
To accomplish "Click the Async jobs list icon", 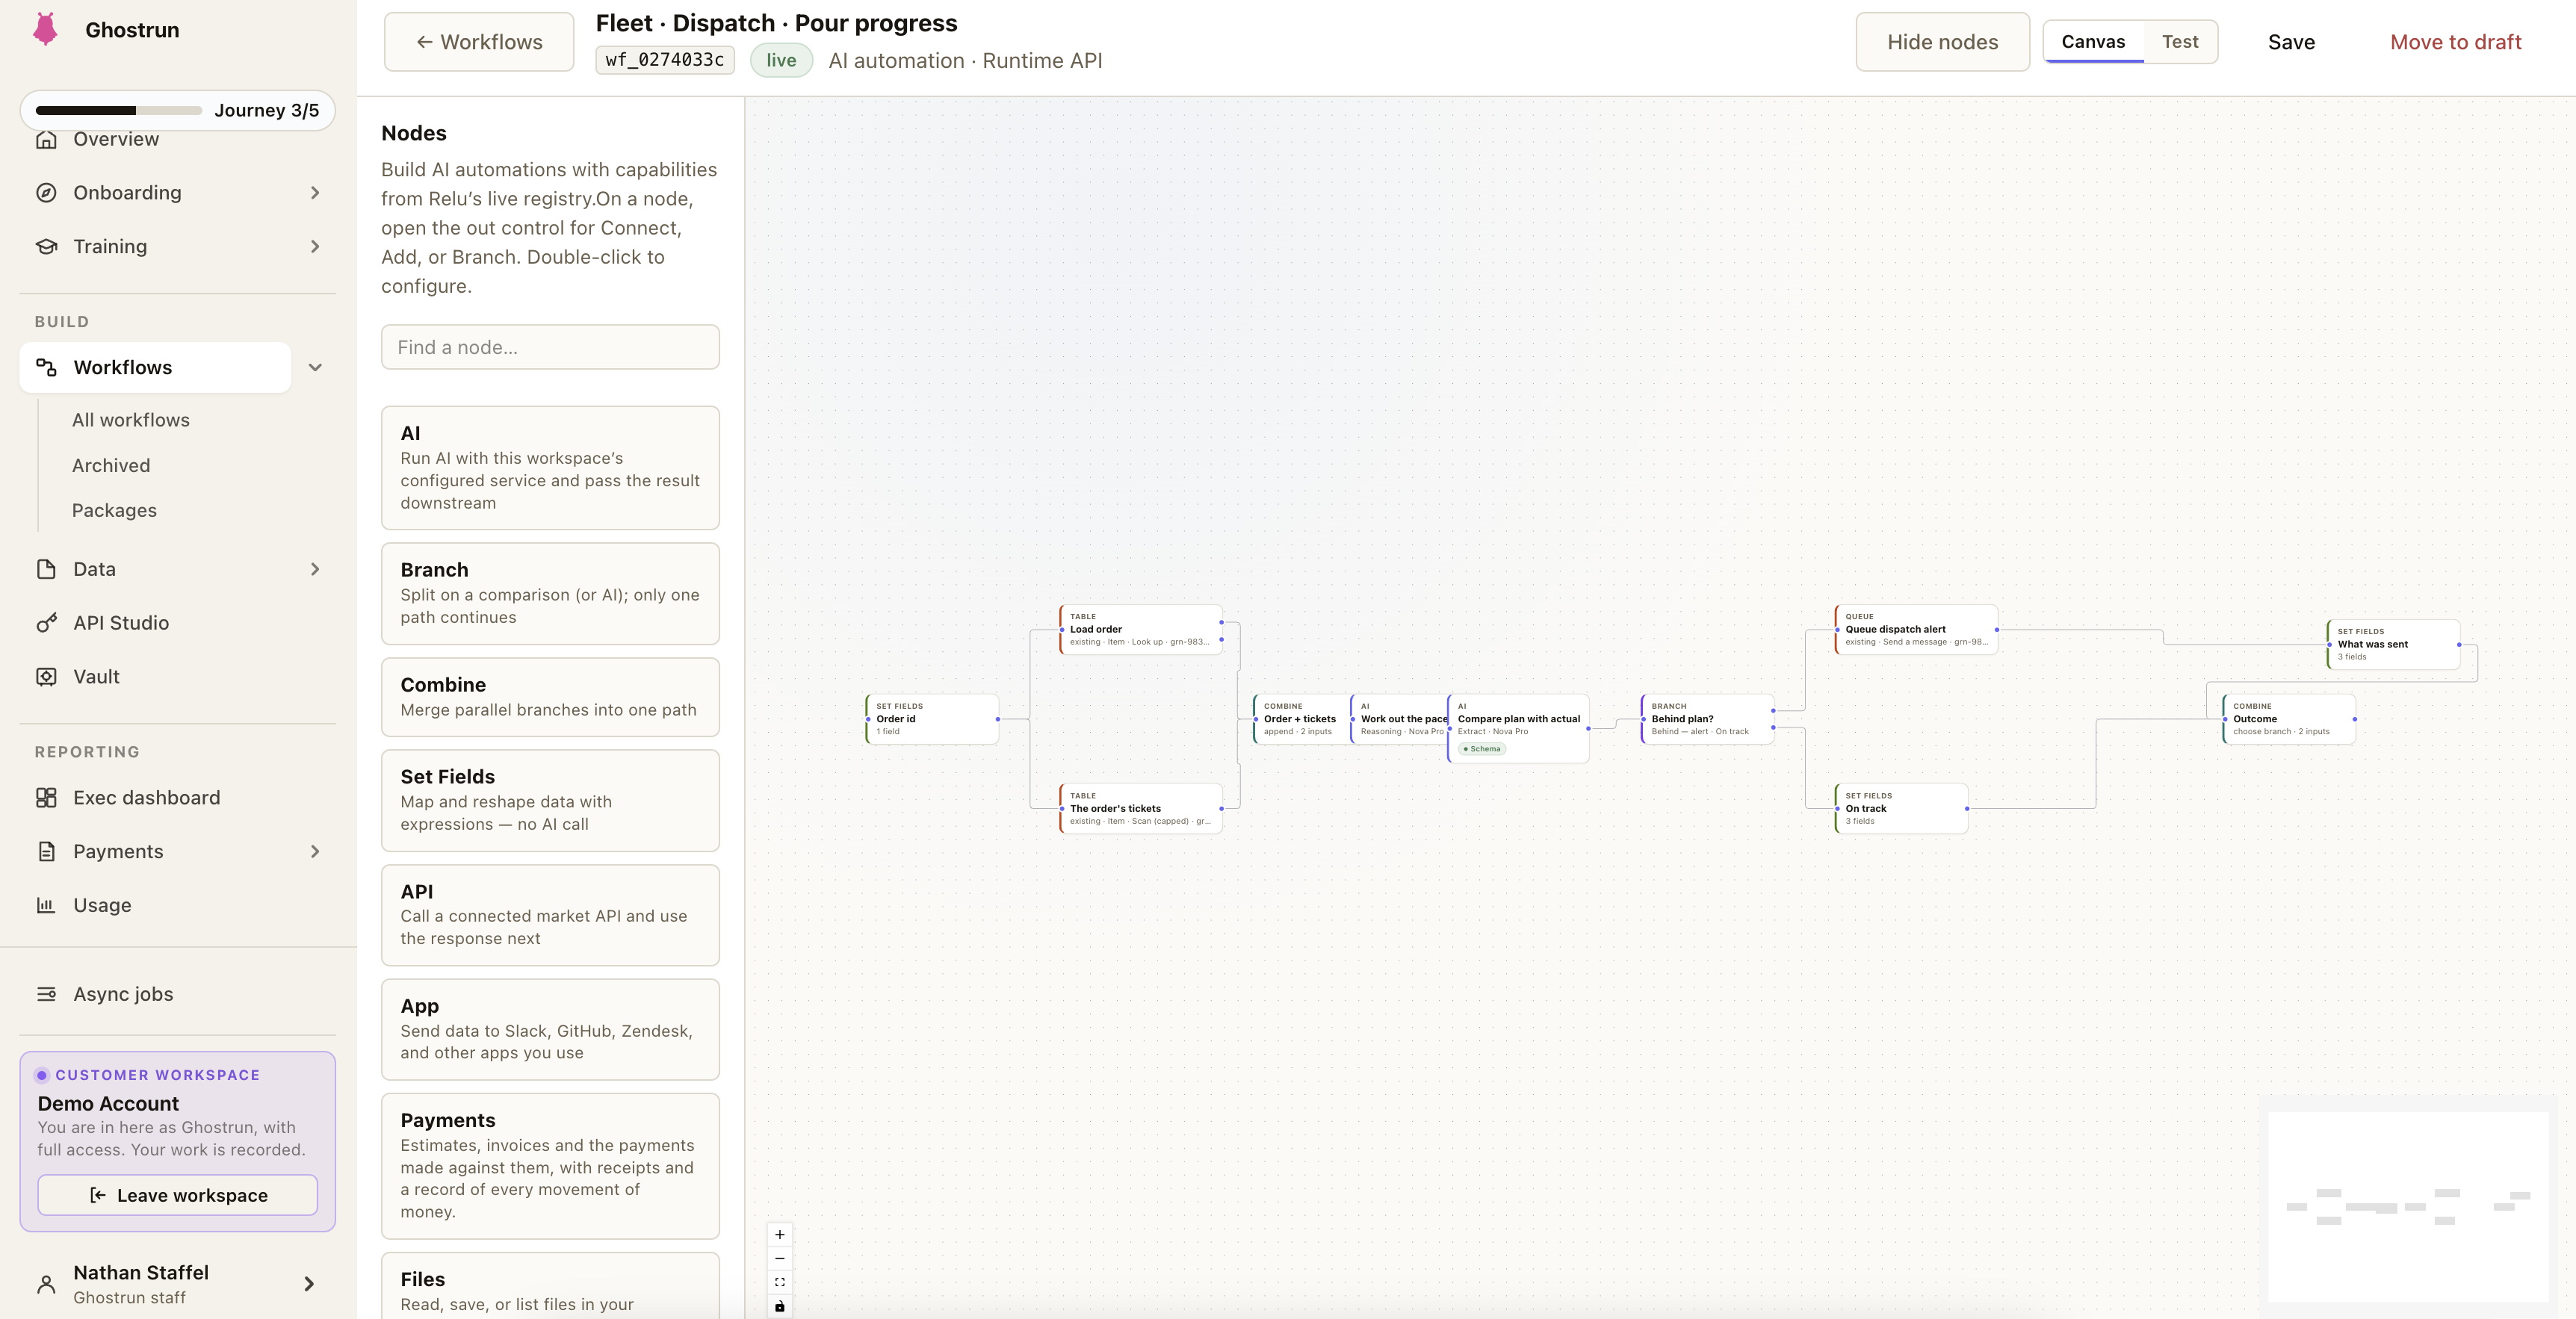I will tap(46, 994).
